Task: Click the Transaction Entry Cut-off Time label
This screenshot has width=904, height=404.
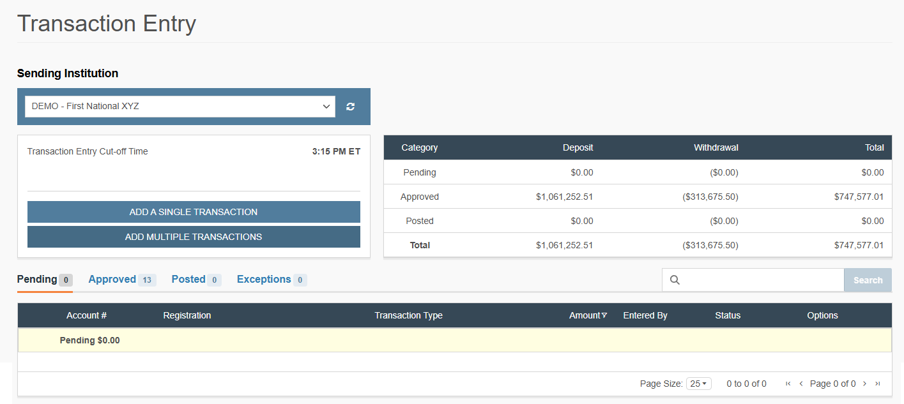Action: 88,151
